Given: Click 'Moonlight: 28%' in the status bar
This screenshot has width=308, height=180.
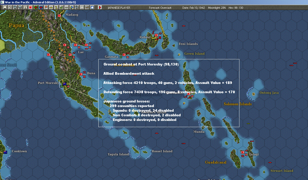Looking at the screenshot, I should [x=217, y=8].
